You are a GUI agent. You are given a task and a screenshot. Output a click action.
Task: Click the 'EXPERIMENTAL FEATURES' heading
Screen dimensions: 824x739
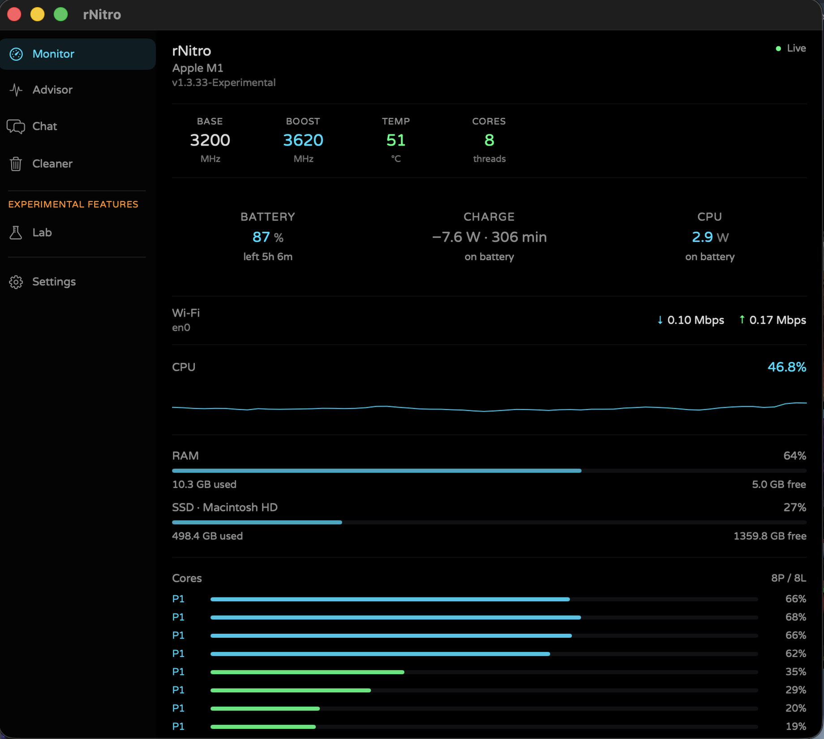coord(73,205)
